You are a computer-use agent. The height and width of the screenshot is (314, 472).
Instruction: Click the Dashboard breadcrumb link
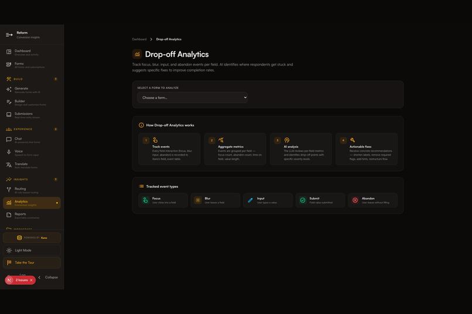[x=139, y=39]
